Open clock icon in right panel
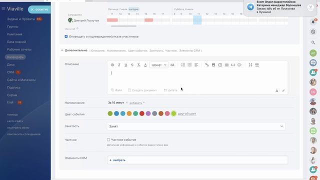The image size is (320, 180). point(313,32)
